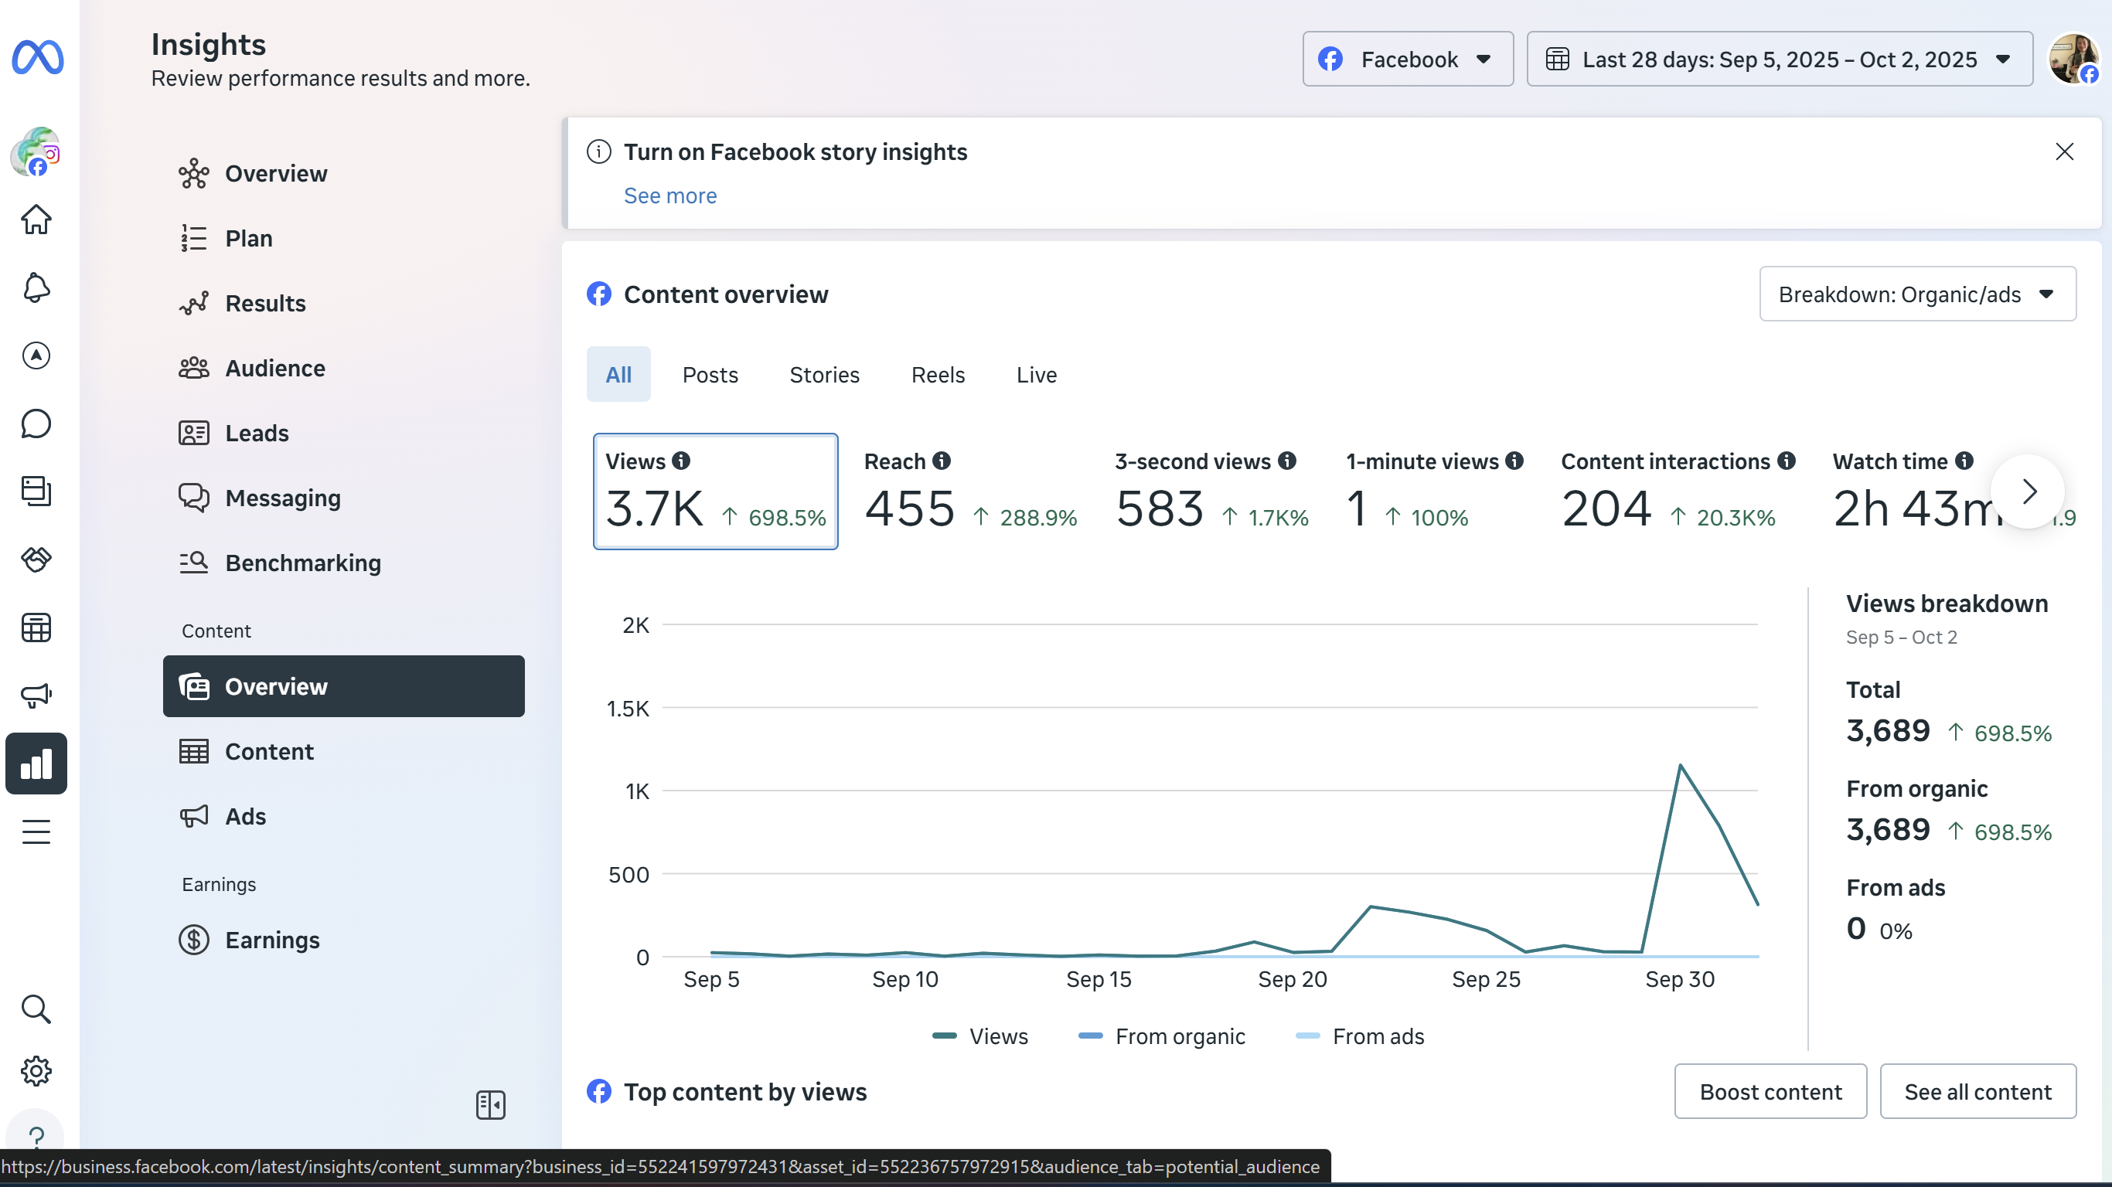Image resolution: width=2112 pixels, height=1187 pixels.
Task: Open Ads megaphone icon in left rail
Action: (x=36, y=696)
